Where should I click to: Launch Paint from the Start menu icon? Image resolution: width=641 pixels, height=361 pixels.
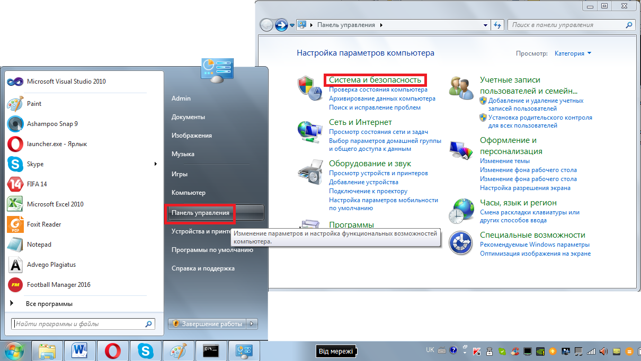point(15,104)
